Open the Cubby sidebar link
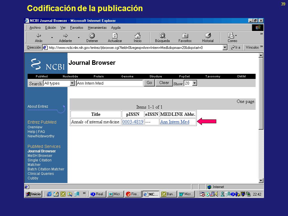Viewport: 288px width, 216px height. (x=33, y=178)
